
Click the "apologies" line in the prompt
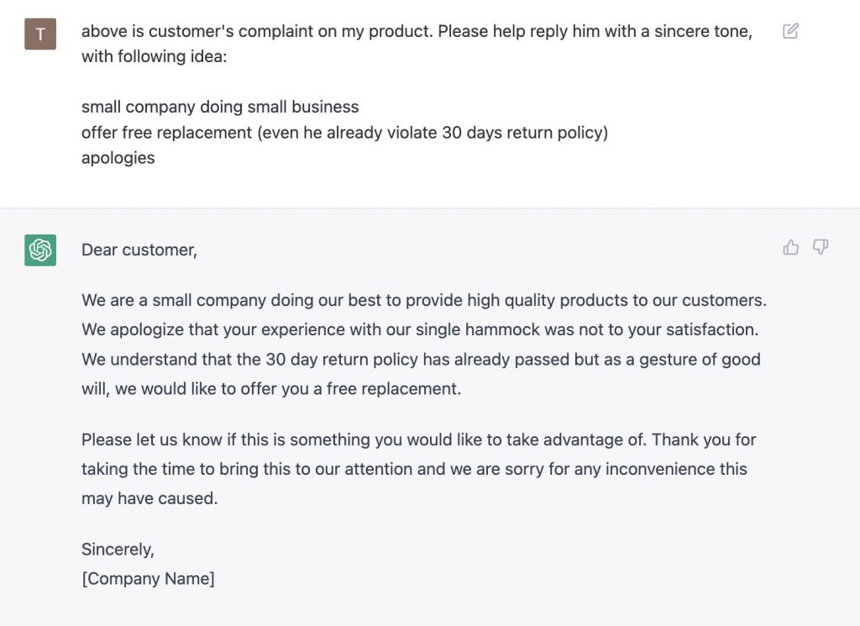click(x=118, y=158)
